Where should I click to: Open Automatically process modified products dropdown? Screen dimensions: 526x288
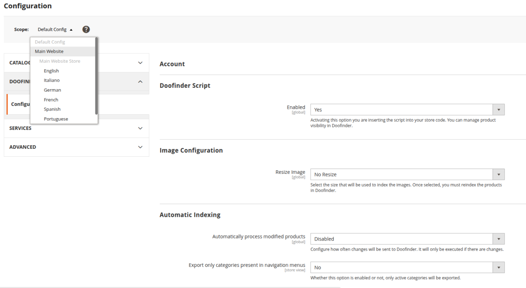[x=407, y=239]
